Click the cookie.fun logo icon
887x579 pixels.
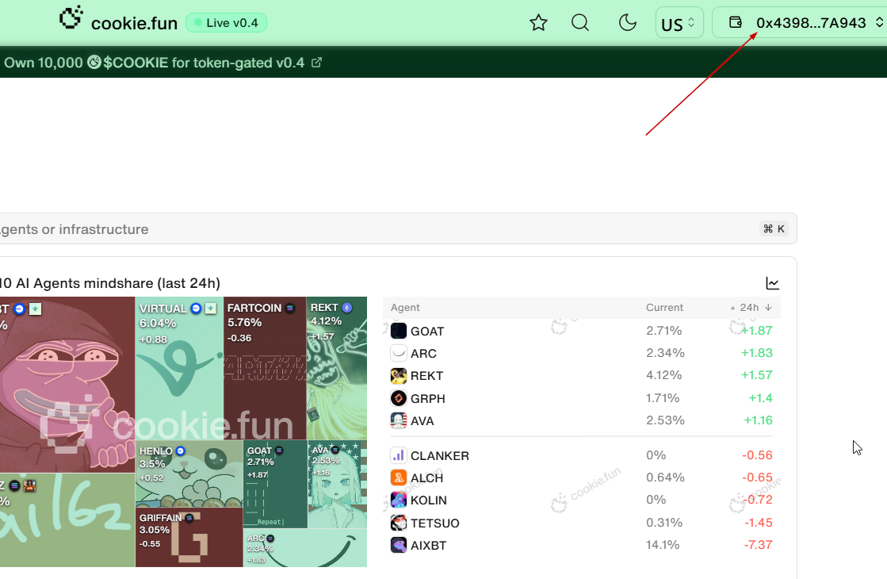[x=71, y=18]
